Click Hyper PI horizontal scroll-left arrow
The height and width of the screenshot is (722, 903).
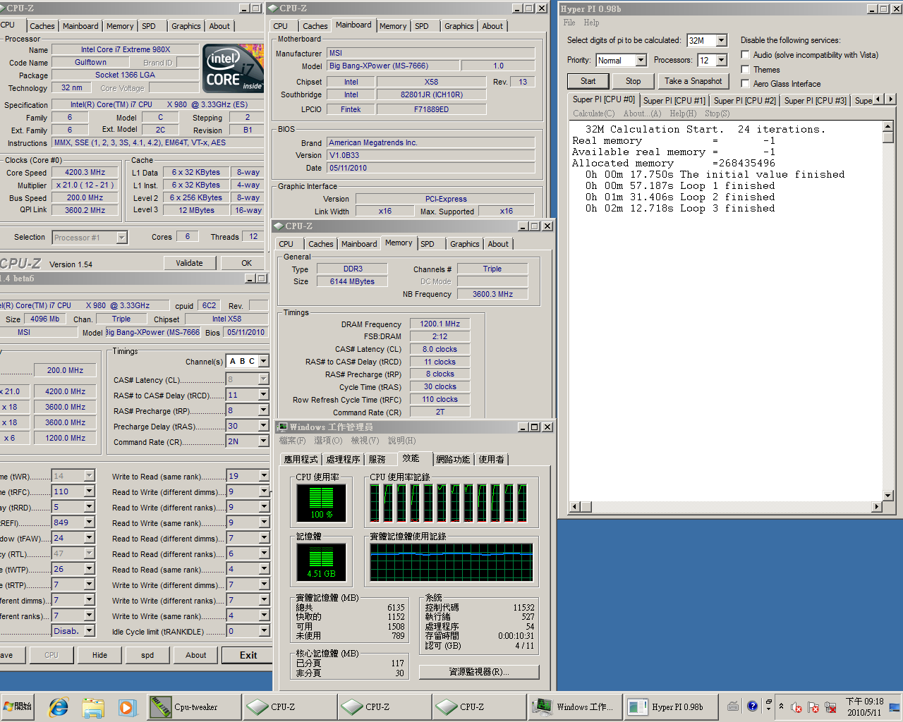pyautogui.click(x=575, y=506)
